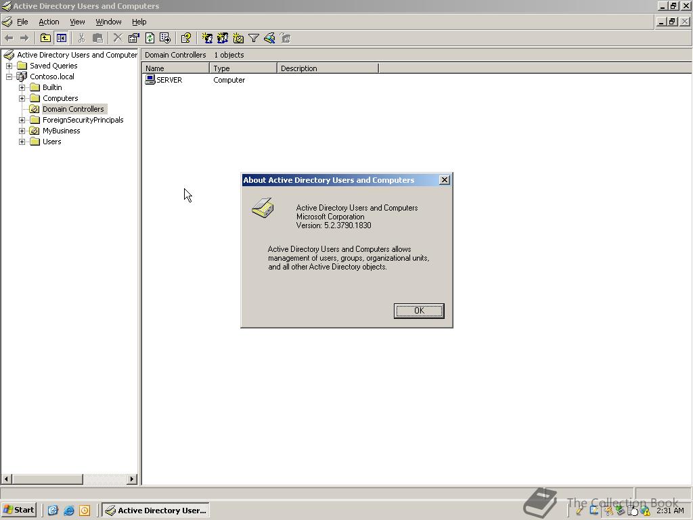The width and height of the screenshot is (693, 520).
Task: Click the Cut scissors icon
Action: point(81,39)
